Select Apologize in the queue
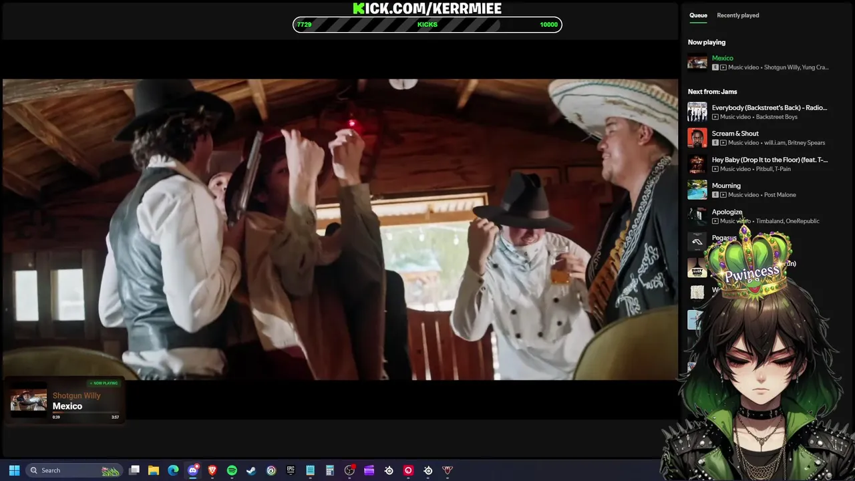The width and height of the screenshot is (855, 481). (727, 212)
